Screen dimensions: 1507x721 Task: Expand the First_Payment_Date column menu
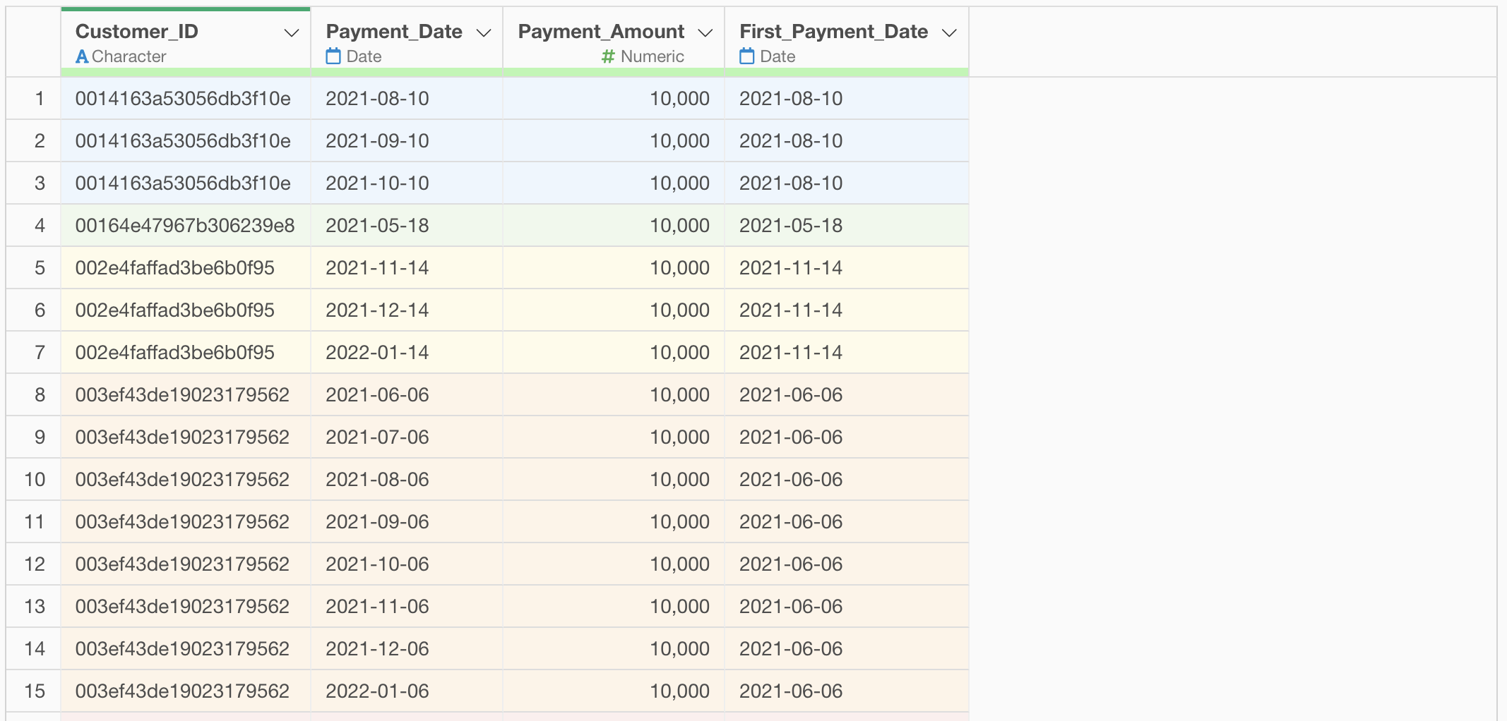point(950,33)
